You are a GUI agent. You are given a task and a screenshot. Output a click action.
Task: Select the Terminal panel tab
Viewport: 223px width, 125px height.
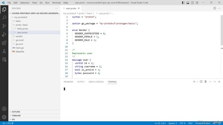tap(112, 82)
